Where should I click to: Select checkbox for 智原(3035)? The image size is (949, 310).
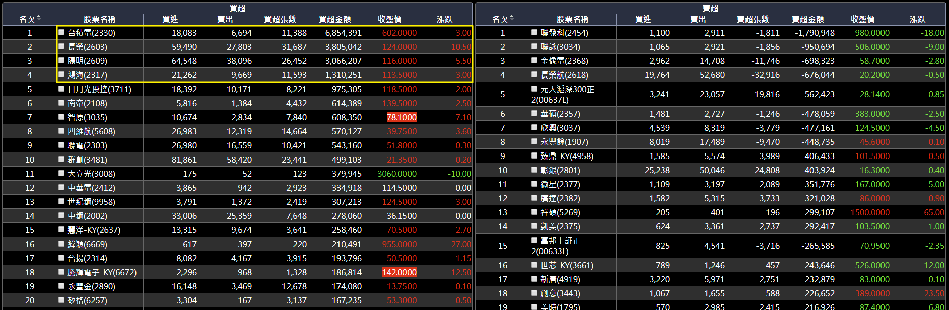pos(61,117)
